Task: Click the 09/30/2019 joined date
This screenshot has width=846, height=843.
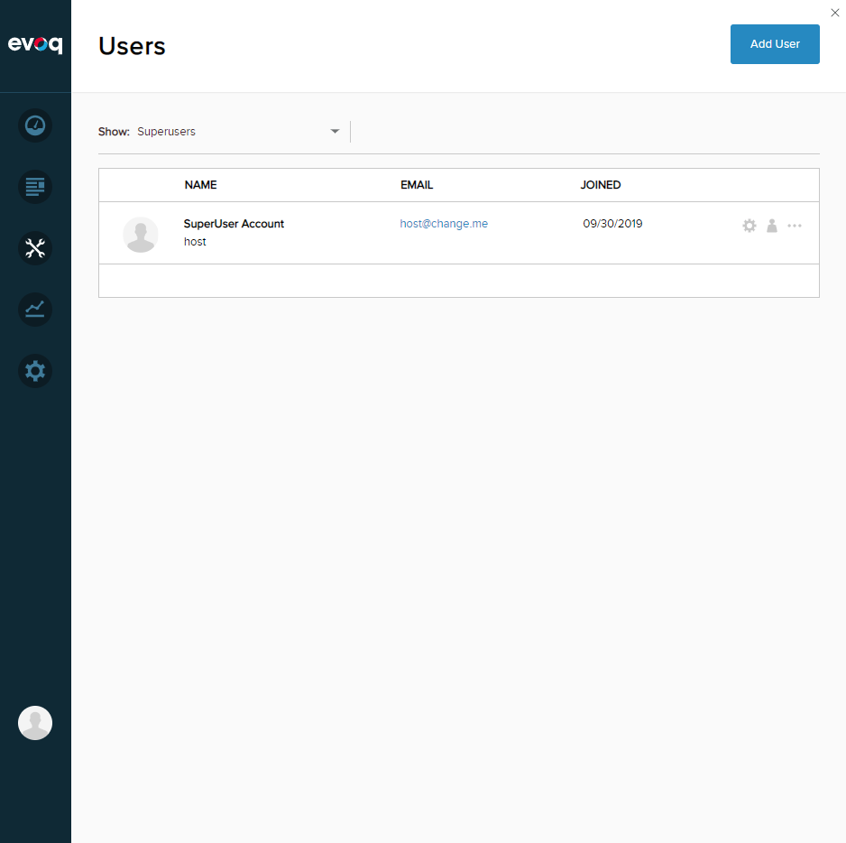Action: coord(612,224)
